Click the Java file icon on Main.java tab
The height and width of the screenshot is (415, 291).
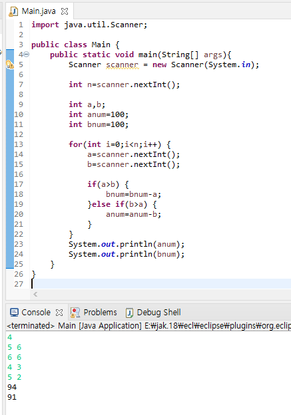pyautogui.click(x=13, y=12)
